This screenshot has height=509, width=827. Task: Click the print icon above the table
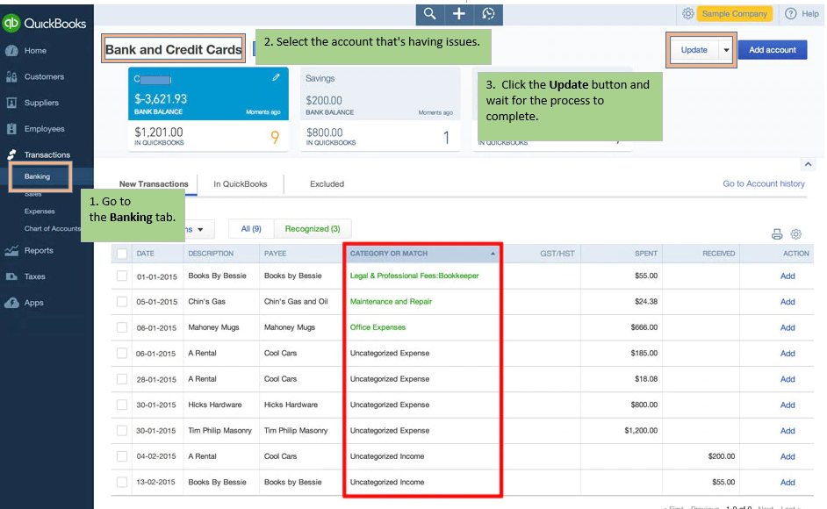coord(777,234)
